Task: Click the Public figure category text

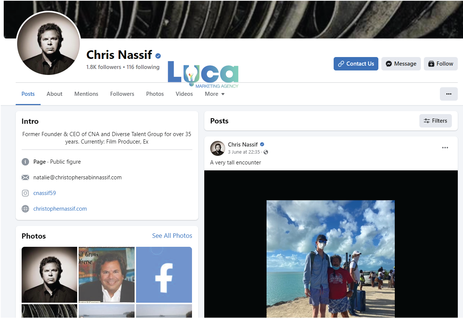Action: click(65, 162)
